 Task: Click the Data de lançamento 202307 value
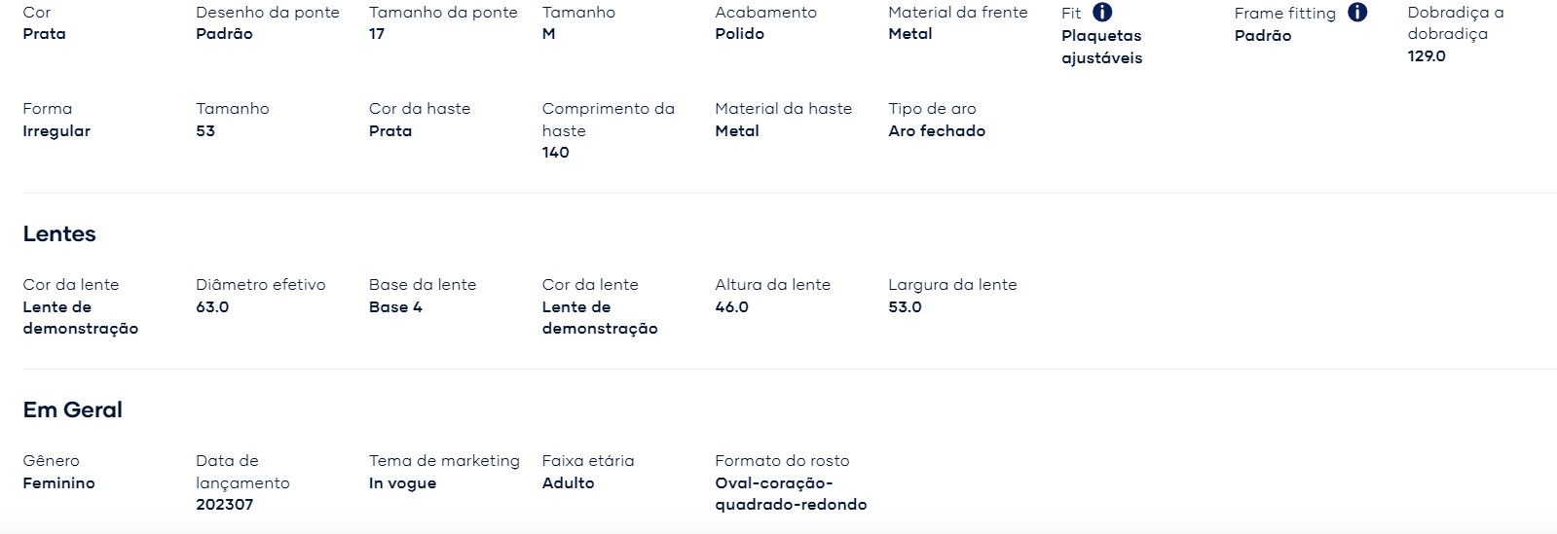225,505
